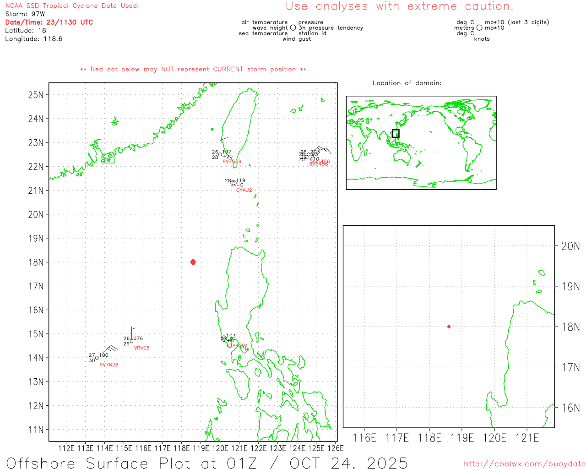Click the black domain box on world map
Viewport: 586px width, 469px height.
tap(396, 133)
